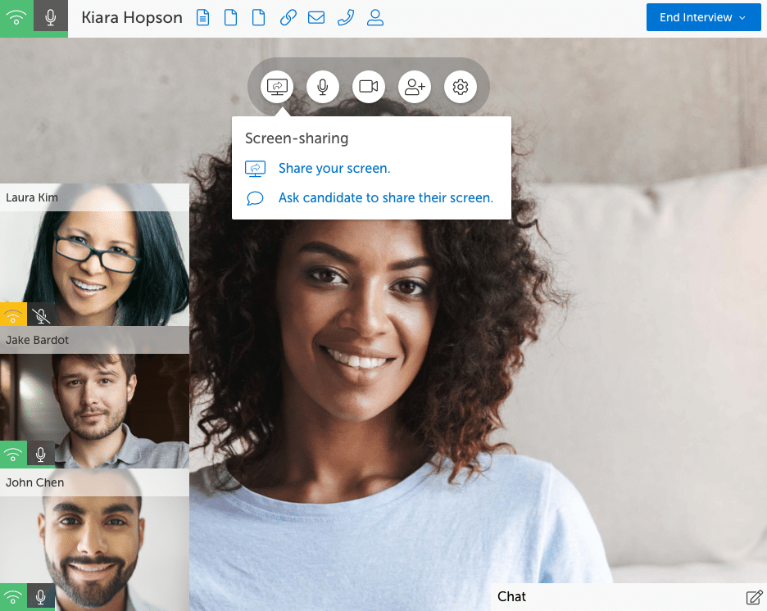This screenshot has width=767, height=611.
Task: Click the add participant icon
Action: click(x=414, y=86)
